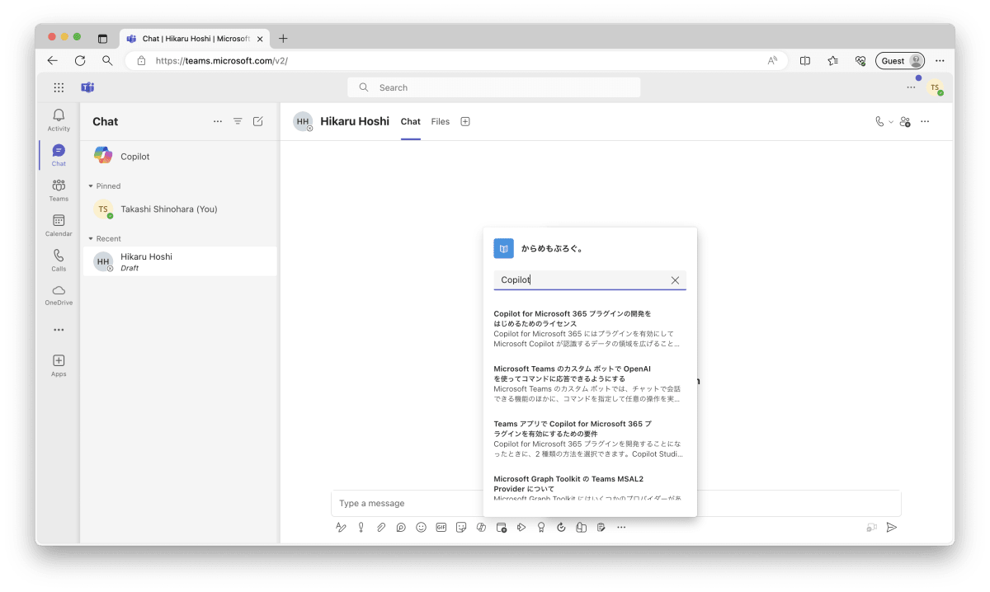990x592 pixels.
Task: Reload the browser page
Action: tap(80, 61)
